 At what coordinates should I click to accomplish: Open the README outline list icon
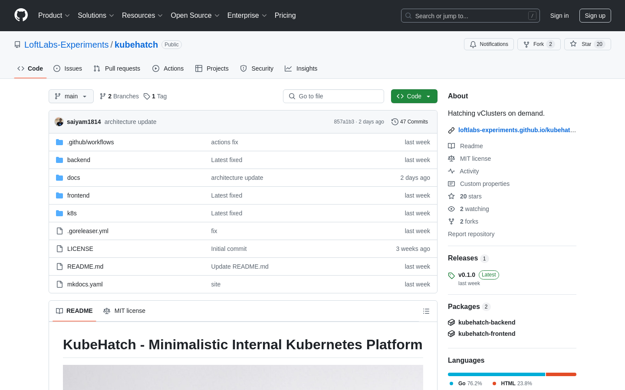(x=426, y=311)
